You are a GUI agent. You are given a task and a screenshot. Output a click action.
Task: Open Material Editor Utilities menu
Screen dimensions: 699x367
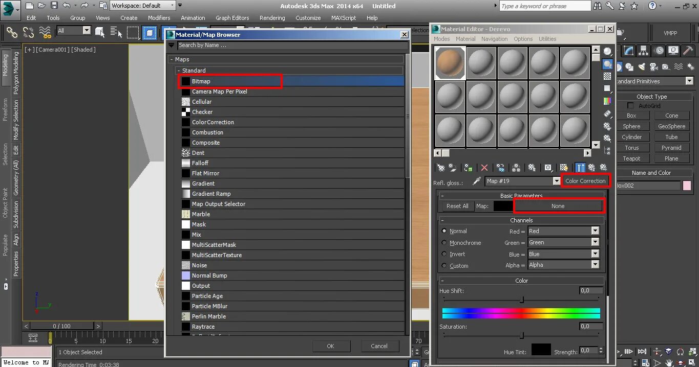click(547, 39)
